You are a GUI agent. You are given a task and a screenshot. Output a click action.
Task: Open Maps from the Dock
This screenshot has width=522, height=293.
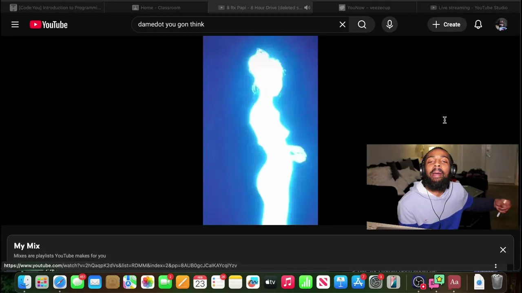pos(130,282)
